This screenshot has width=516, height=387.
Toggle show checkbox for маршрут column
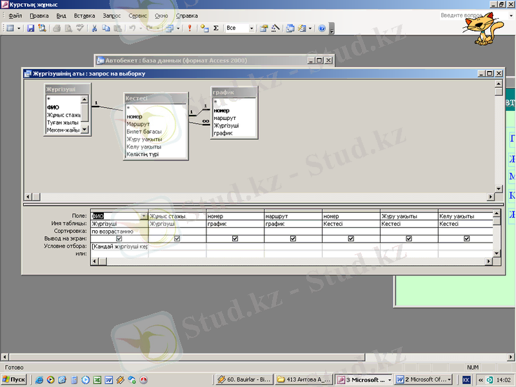(293, 239)
